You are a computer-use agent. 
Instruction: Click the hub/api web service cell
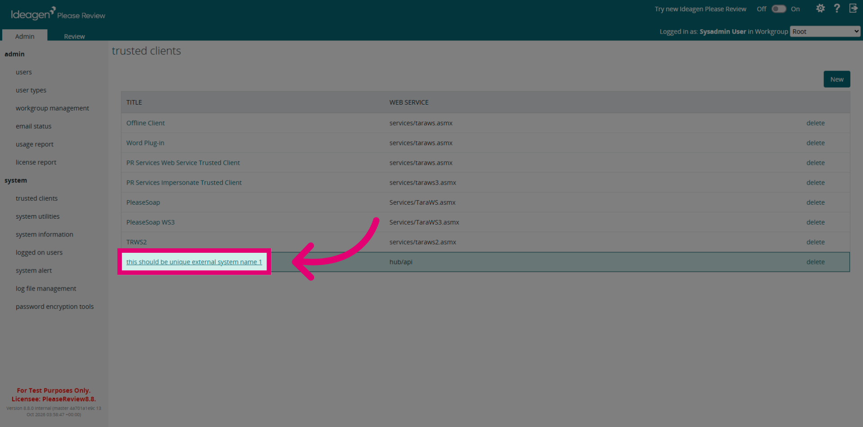tap(401, 262)
